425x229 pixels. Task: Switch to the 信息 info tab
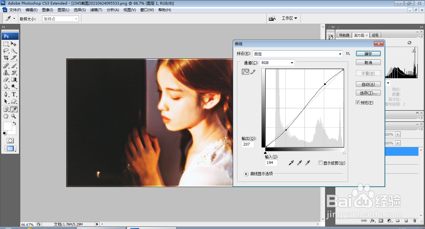pos(375,35)
